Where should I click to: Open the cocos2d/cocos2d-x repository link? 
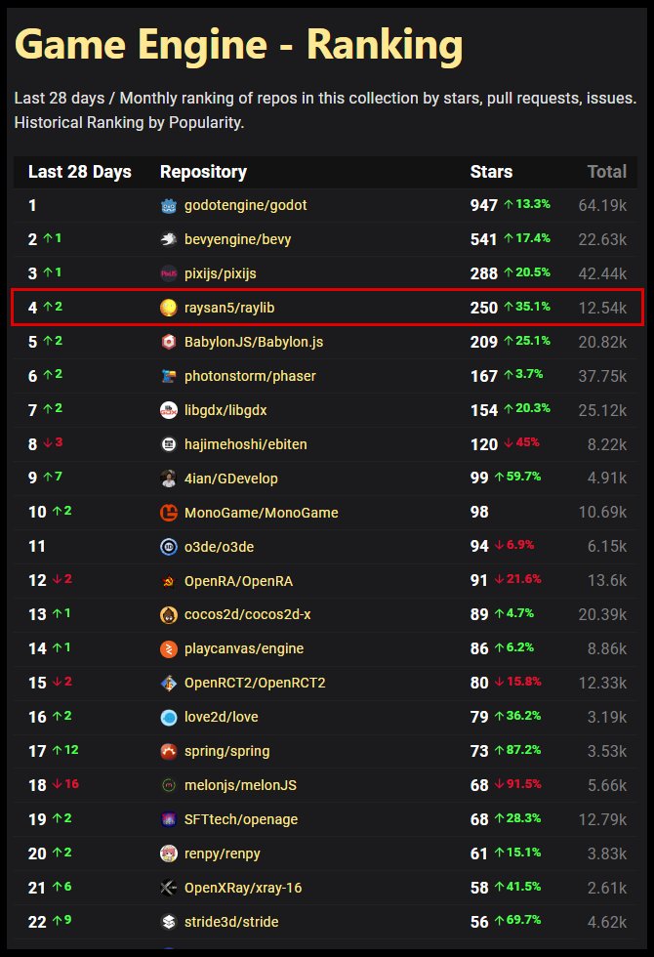(x=247, y=614)
